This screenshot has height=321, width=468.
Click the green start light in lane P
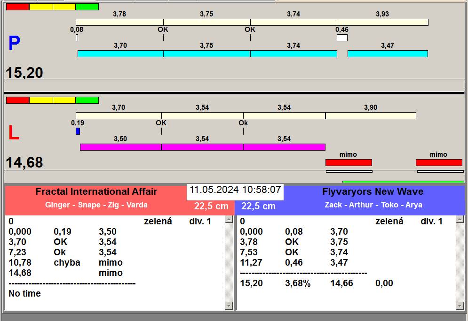(x=87, y=7)
